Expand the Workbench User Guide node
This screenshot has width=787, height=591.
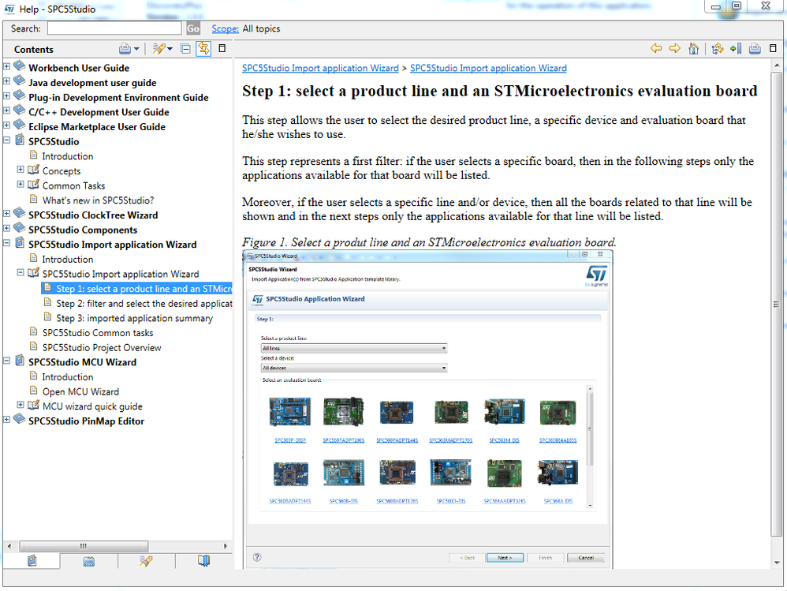coord(6,65)
